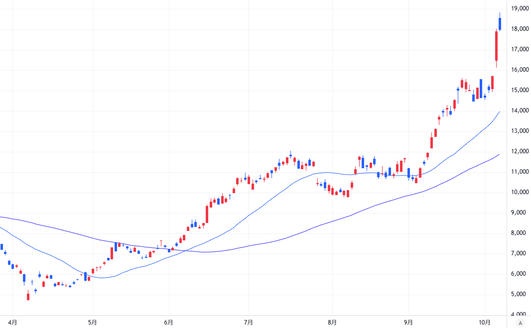531x328 pixels.
Task: Click the 4月 label on time axis
Action: coord(13,322)
